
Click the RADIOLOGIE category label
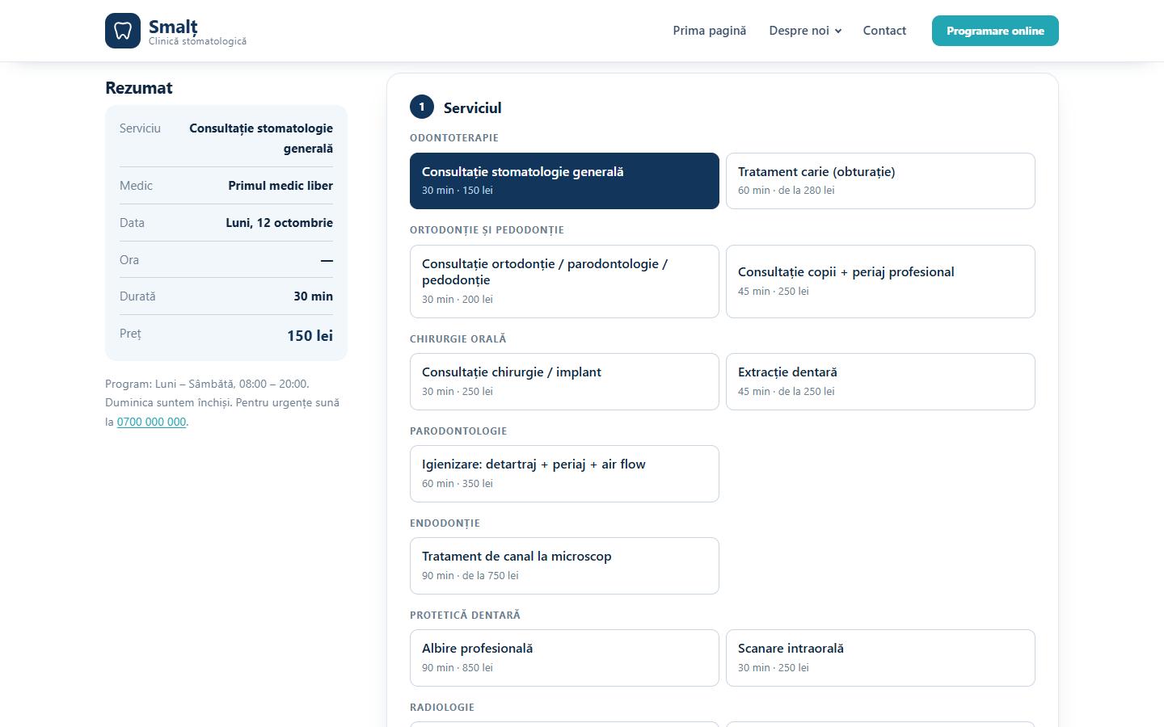coord(442,707)
